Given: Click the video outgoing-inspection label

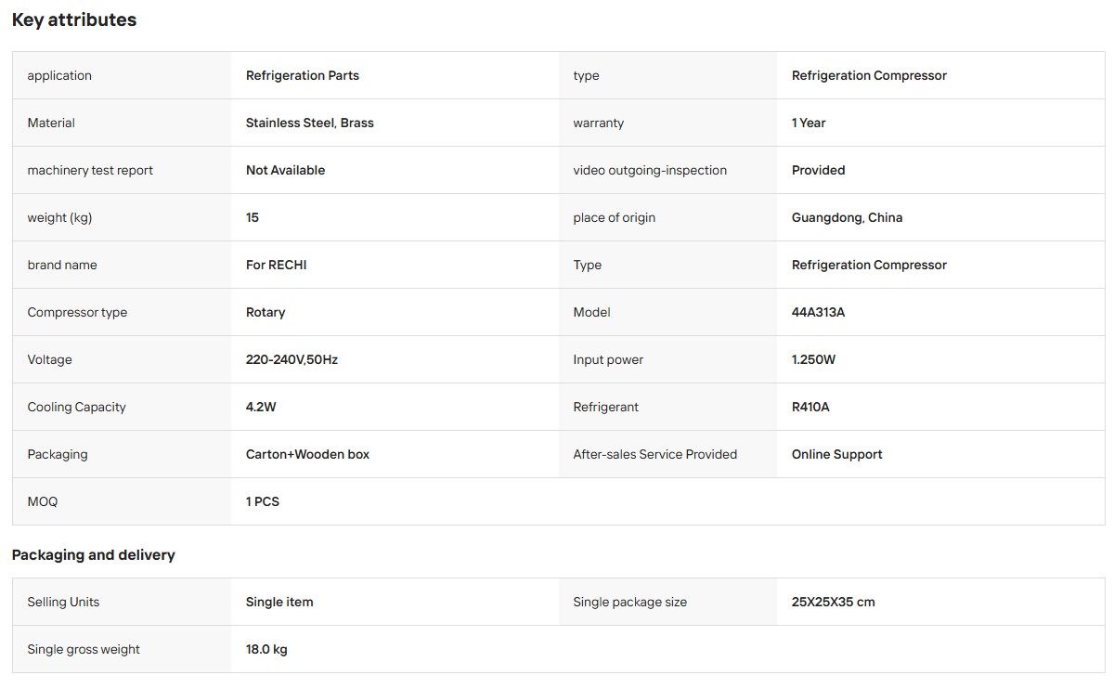Looking at the screenshot, I should (650, 170).
